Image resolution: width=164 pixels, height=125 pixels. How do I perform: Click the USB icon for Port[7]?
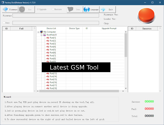click(x=48, y=56)
